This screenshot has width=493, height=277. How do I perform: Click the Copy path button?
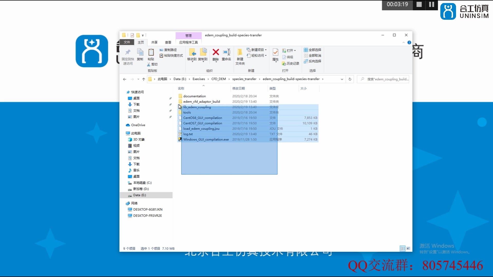pos(168,50)
